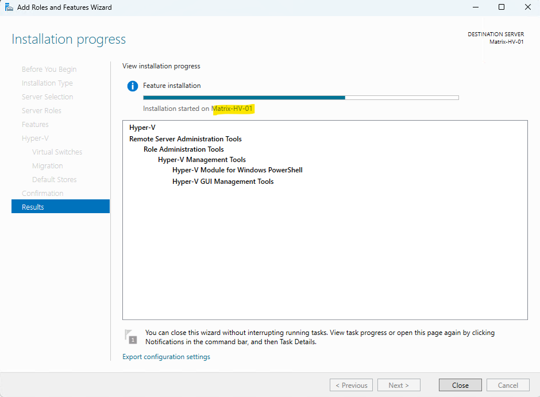Click the notification flag icon near the wizard note
540x397 pixels.
pyautogui.click(x=131, y=337)
